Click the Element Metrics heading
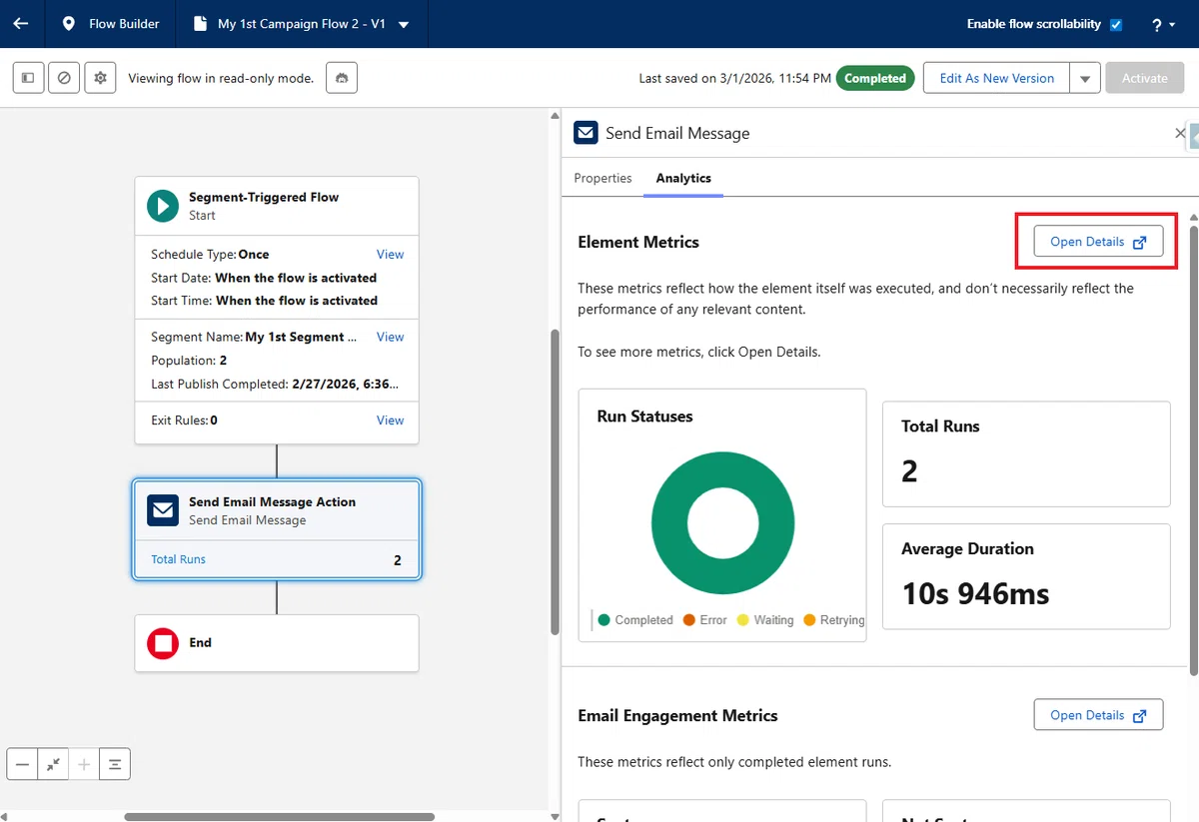1199x822 pixels. (638, 242)
